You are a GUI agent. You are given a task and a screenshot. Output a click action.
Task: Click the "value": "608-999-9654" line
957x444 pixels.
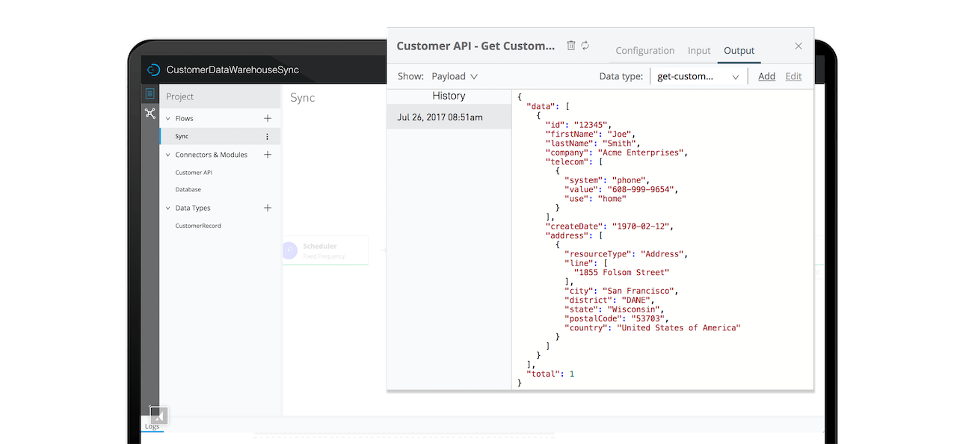tap(621, 190)
